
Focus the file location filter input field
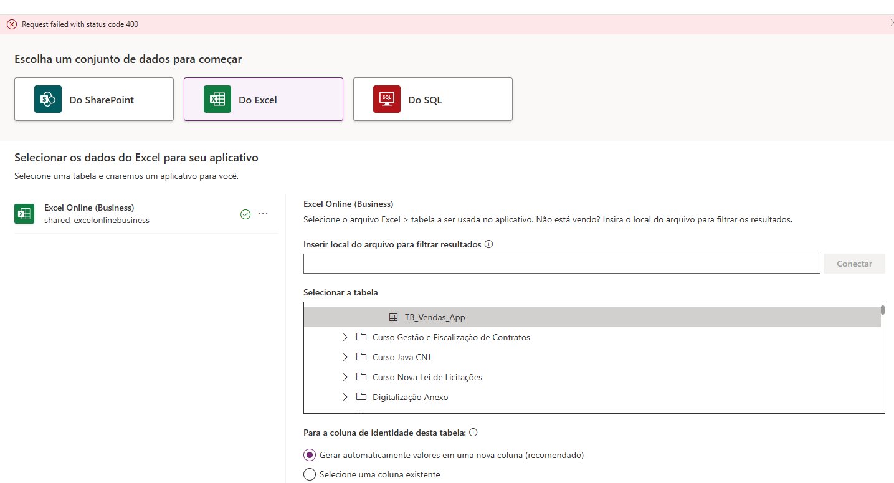click(561, 264)
